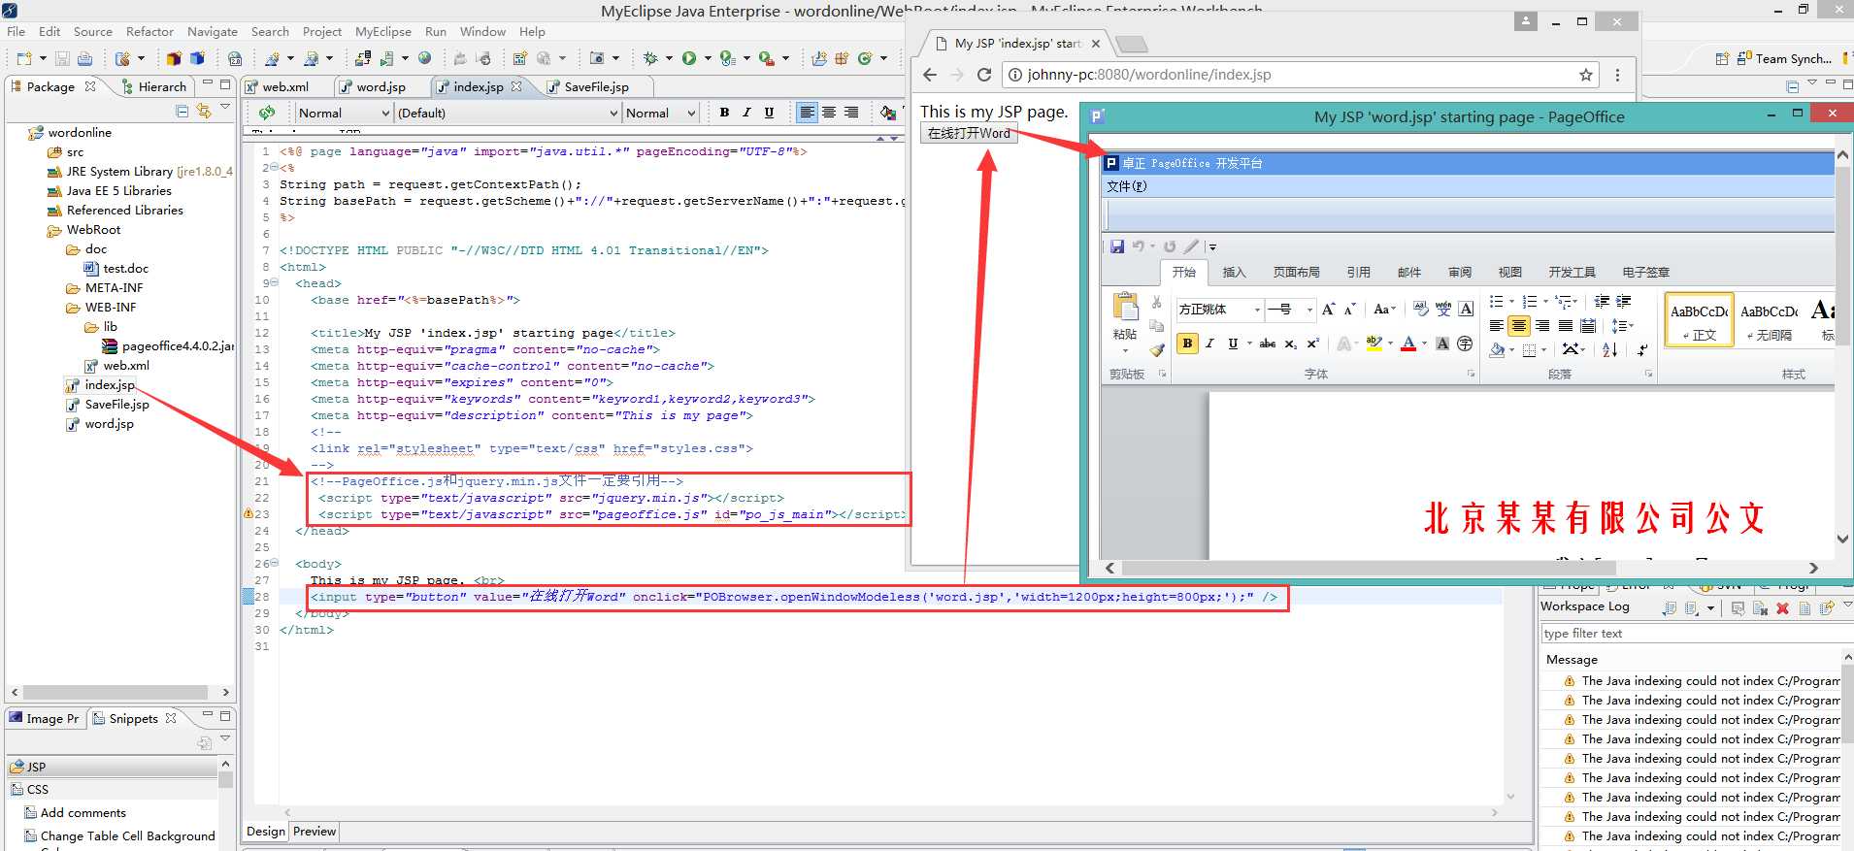Click the Underline button in JSP editor toolbar
This screenshot has height=851, width=1854.
(x=769, y=113)
